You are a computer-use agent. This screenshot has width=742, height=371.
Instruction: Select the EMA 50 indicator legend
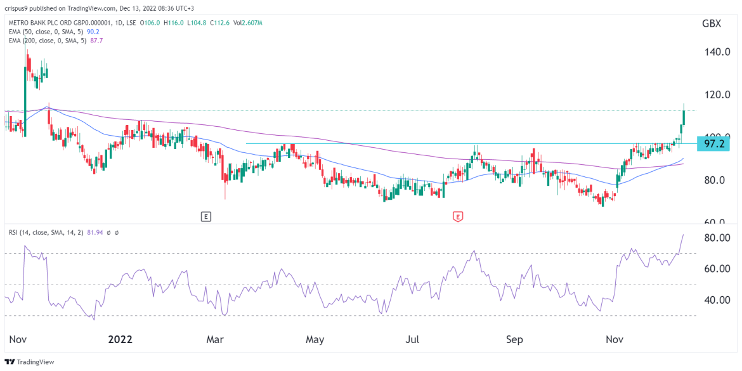pyautogui.click(x=44, y=32)
